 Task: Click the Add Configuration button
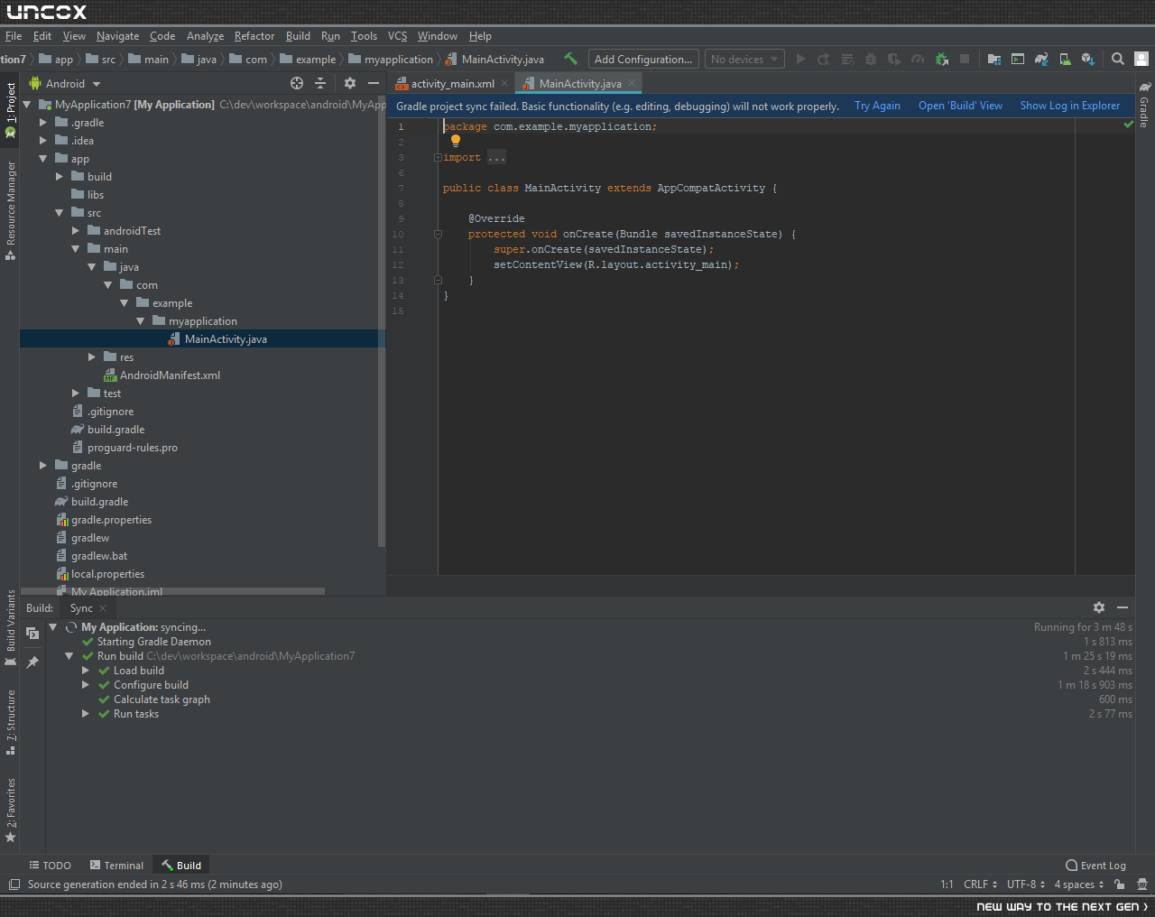[x=643, y=60]
